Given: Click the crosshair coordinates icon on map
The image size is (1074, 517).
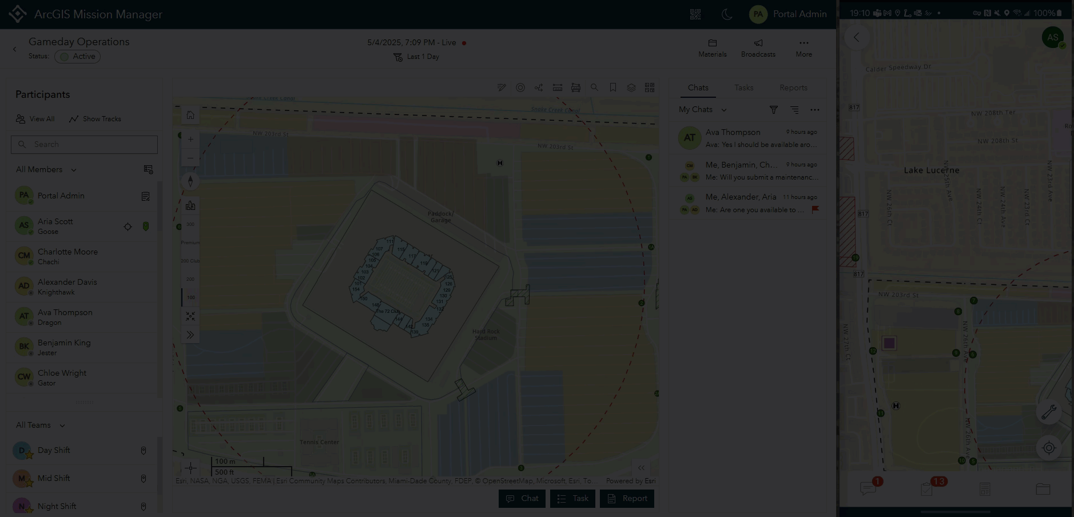Looking at the screenshot, I should point(191,467).
